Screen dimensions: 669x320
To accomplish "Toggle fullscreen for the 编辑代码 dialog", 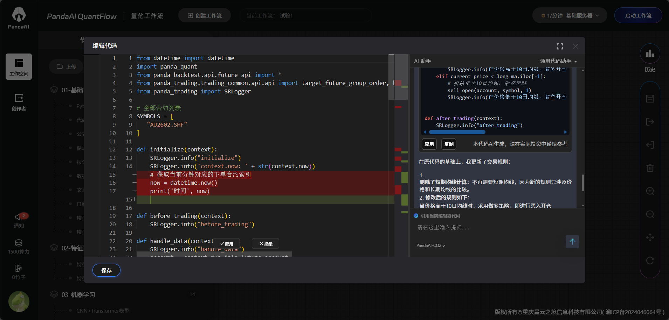I will [x=560, y=46].
